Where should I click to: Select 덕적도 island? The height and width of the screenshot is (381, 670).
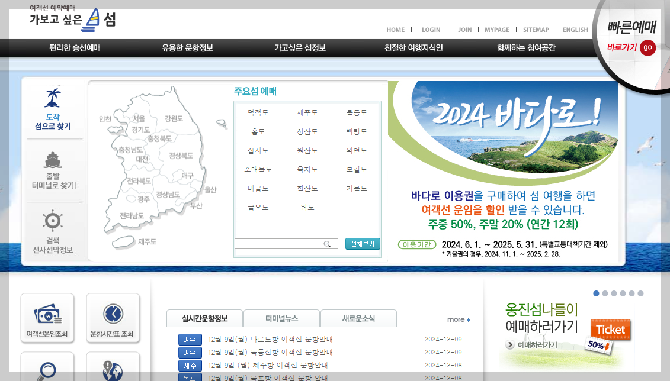pos(258,112)
